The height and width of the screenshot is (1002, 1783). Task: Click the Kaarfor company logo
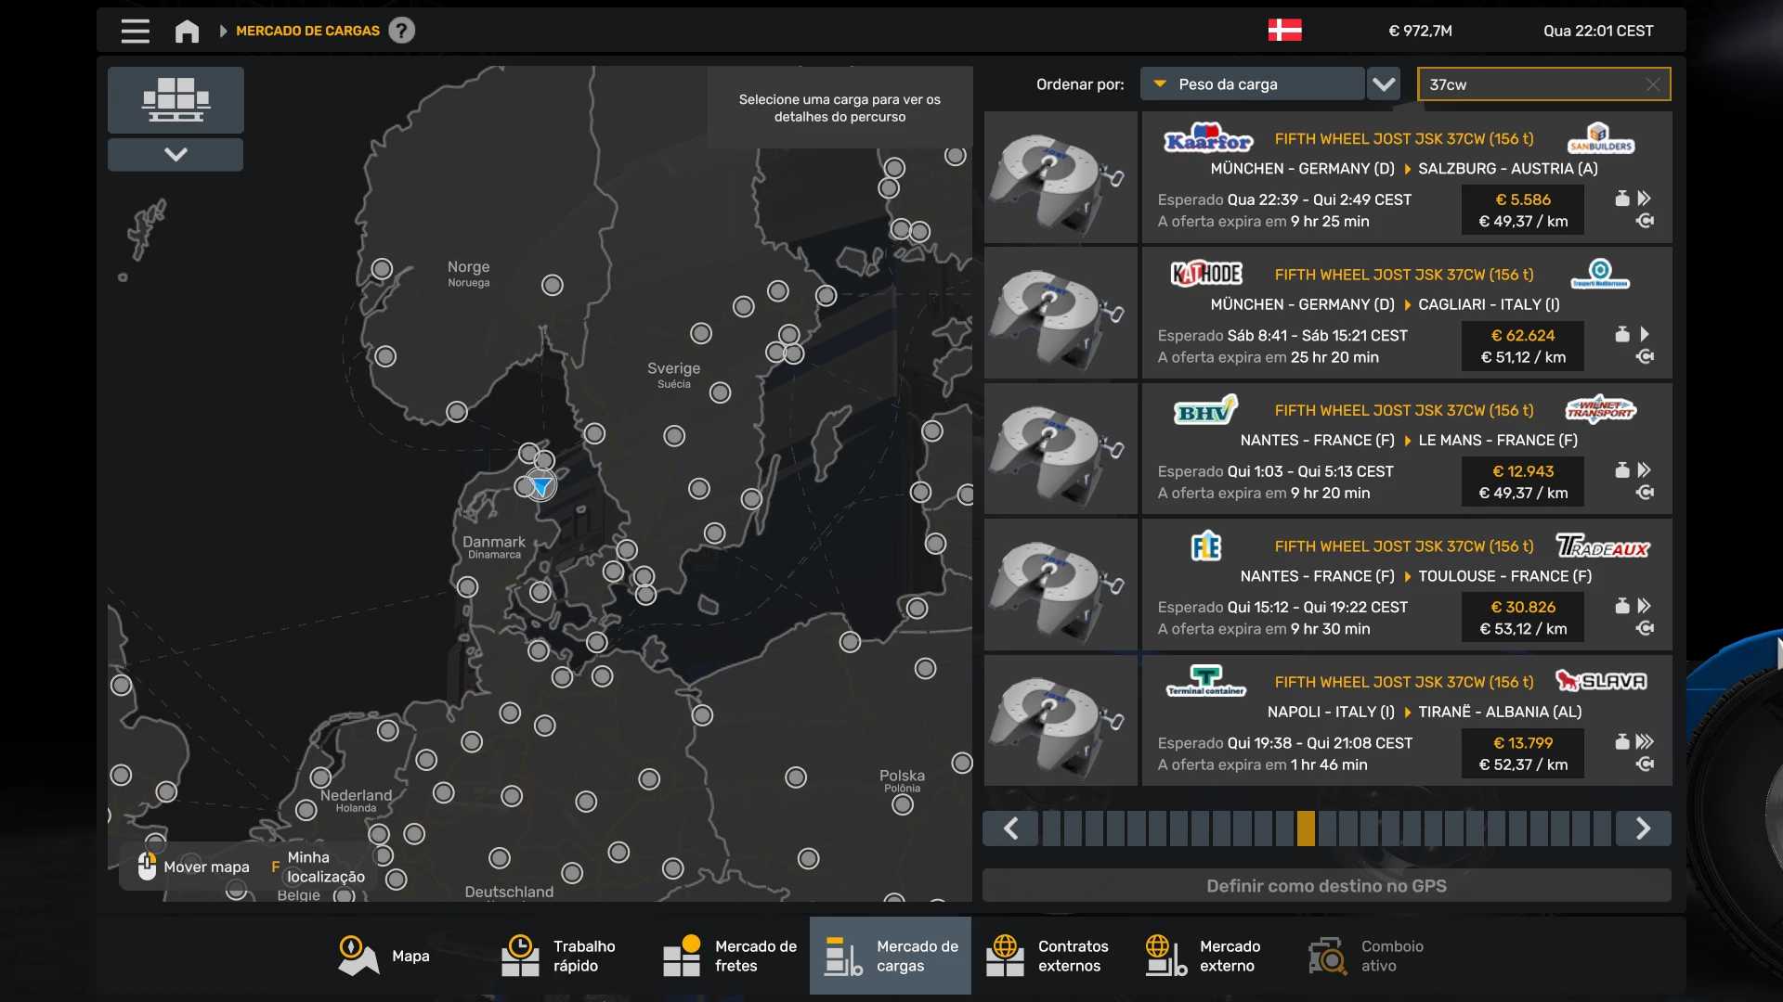[1208, 139]
